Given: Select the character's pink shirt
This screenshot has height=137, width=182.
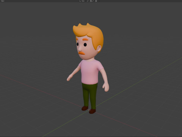Looking at the screenshot, I should [90, 72].
